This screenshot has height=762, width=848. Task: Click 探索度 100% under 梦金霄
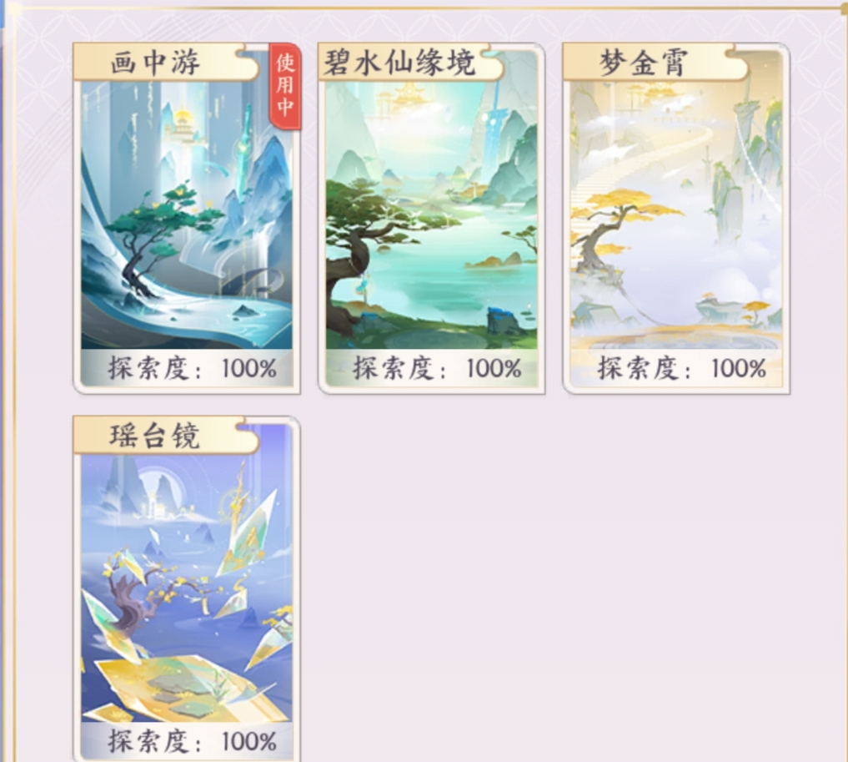(681, 369)
